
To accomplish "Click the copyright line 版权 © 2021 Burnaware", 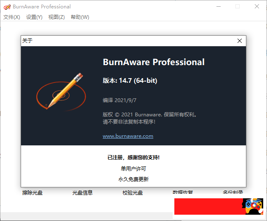I will pos(150,115).
